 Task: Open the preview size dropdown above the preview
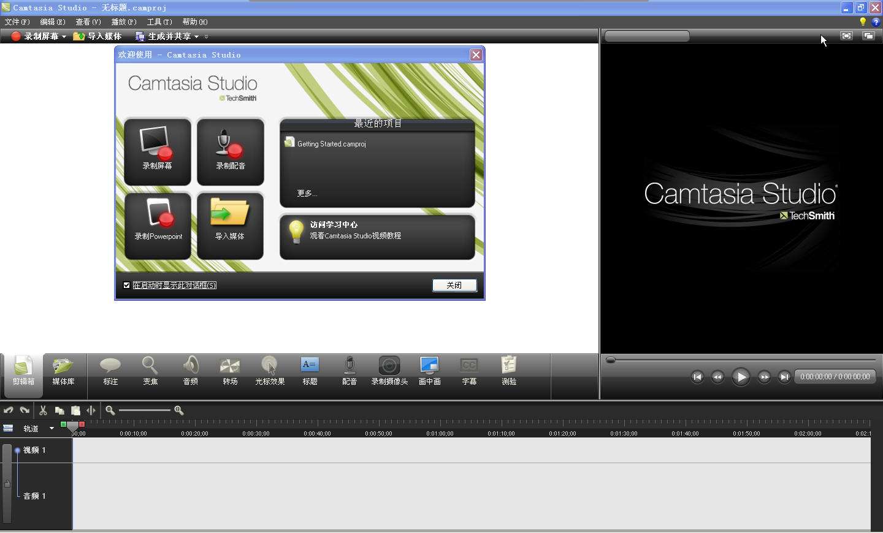click(x=647, y=36)
